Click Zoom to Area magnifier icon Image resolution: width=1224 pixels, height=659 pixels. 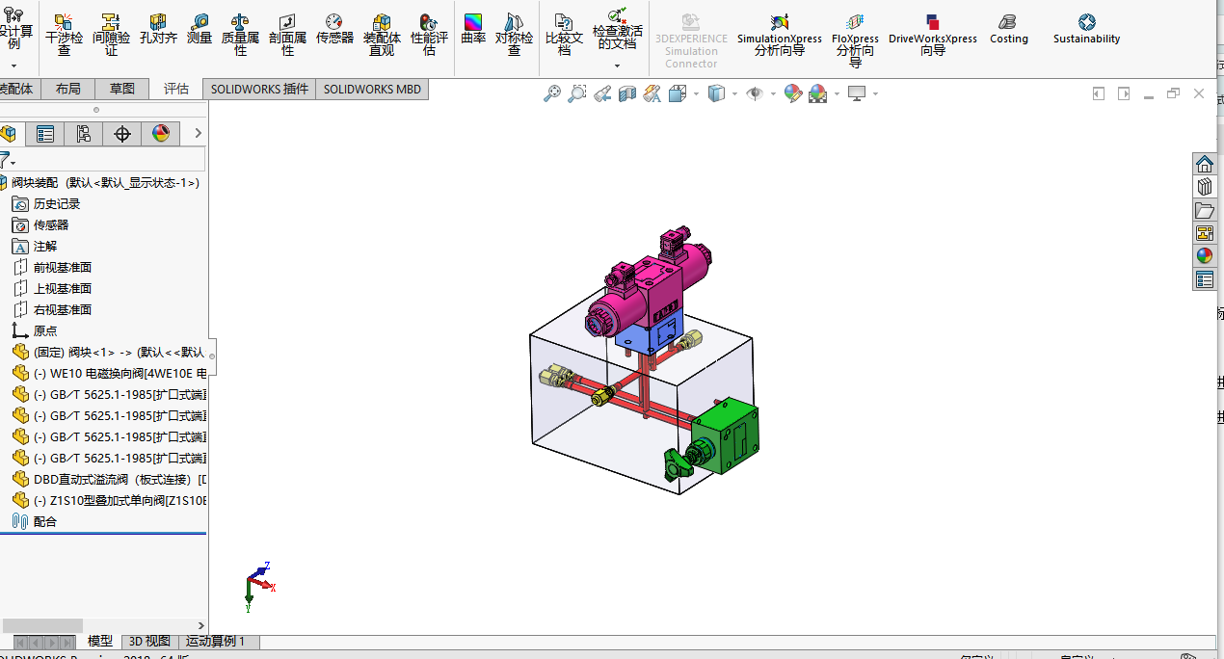click(x=577, y=93)
